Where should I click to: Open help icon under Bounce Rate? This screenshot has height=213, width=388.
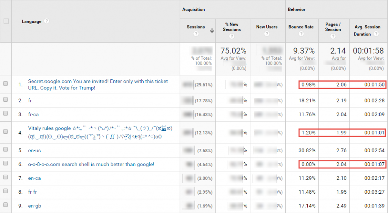[x=301, y=34]
